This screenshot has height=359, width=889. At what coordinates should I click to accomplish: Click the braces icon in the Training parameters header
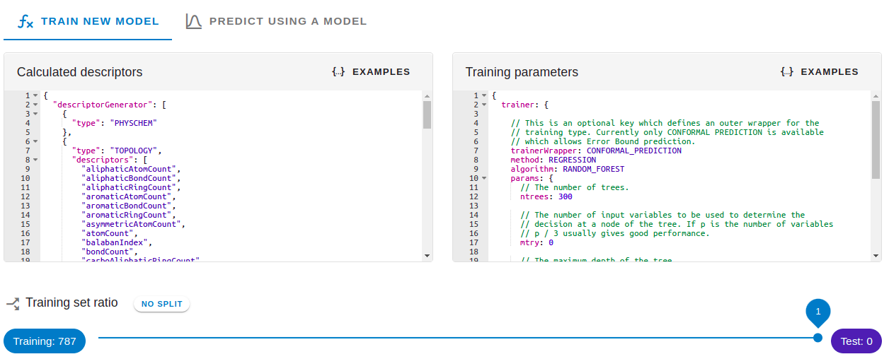point(787,72)
